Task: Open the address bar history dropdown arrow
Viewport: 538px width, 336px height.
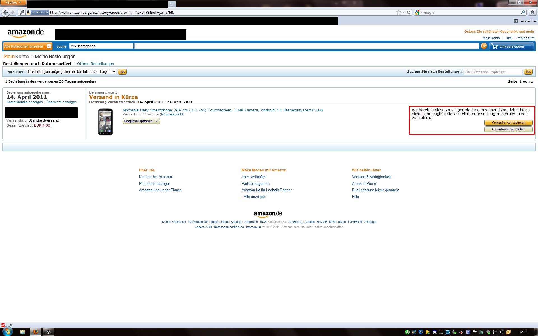Action: point(403,12)
